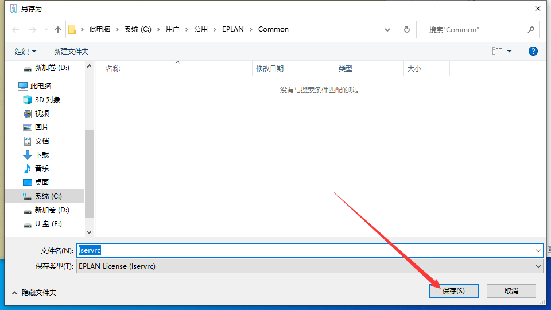Click the 保存(S) button
The height and width of the screenshot is (310, 551).
[x=453, y=291]
